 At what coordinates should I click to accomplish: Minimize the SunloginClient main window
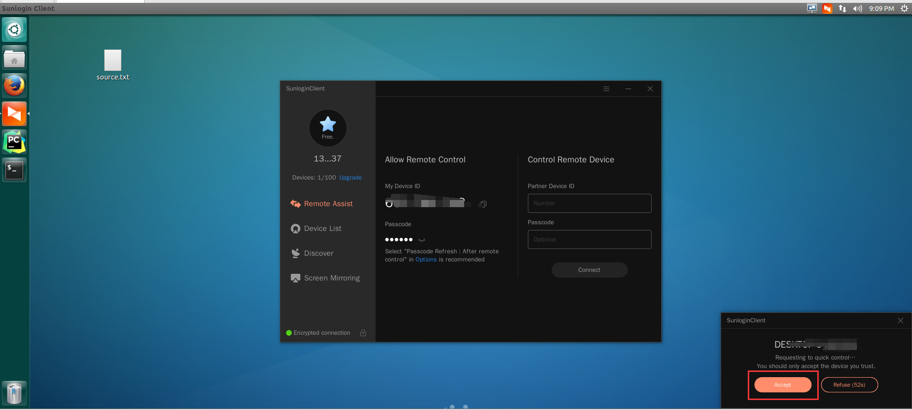tap(628, 89)
